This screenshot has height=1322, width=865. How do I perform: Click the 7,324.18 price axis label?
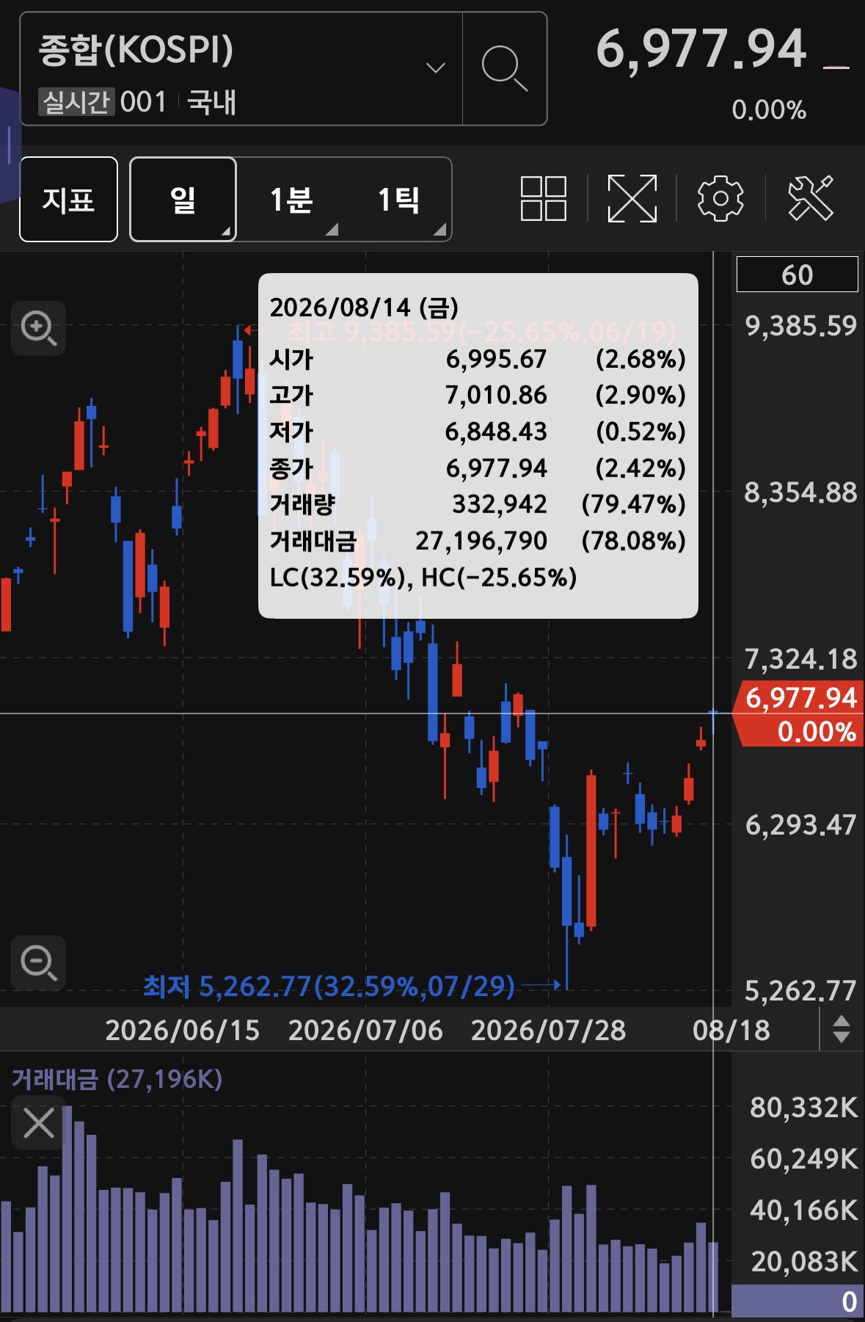(x=800, y=659)
